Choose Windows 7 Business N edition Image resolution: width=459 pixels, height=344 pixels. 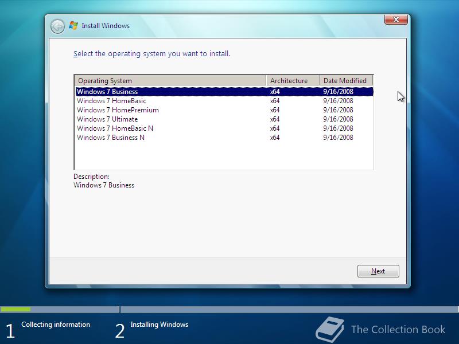(x=224, y=138)
